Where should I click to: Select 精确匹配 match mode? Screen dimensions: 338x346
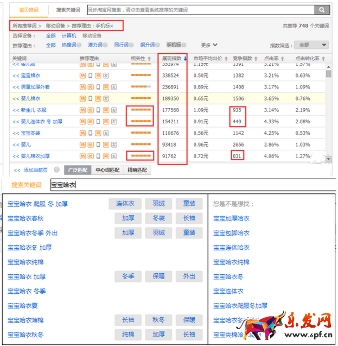click(137, 170)
